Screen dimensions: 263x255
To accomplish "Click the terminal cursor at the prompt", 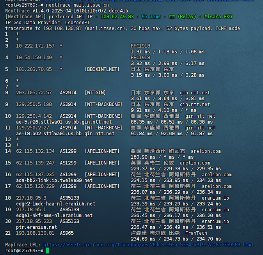I will point(47,251).
